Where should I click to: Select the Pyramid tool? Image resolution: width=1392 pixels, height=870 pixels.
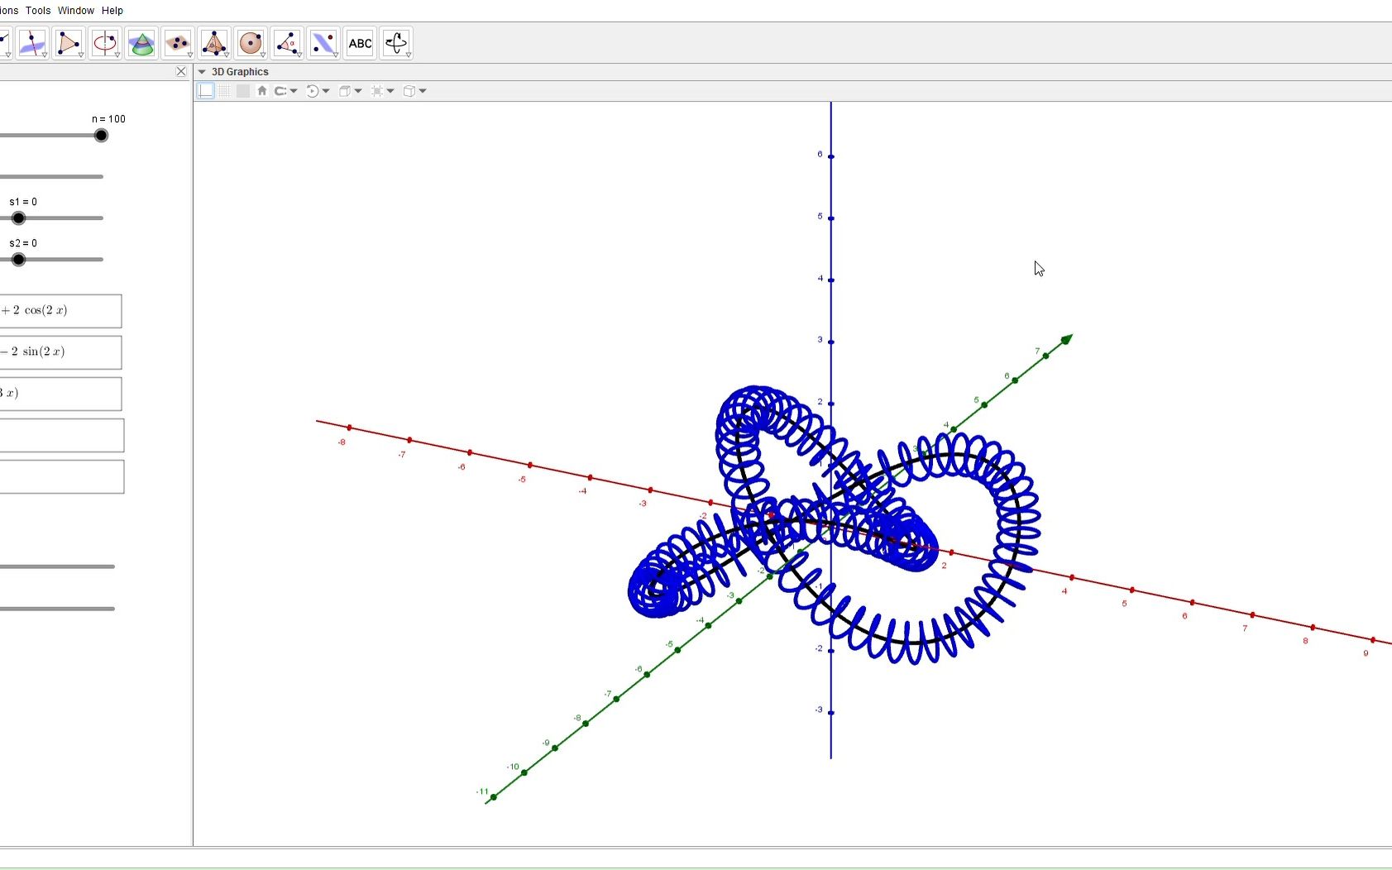pos(214,42)
